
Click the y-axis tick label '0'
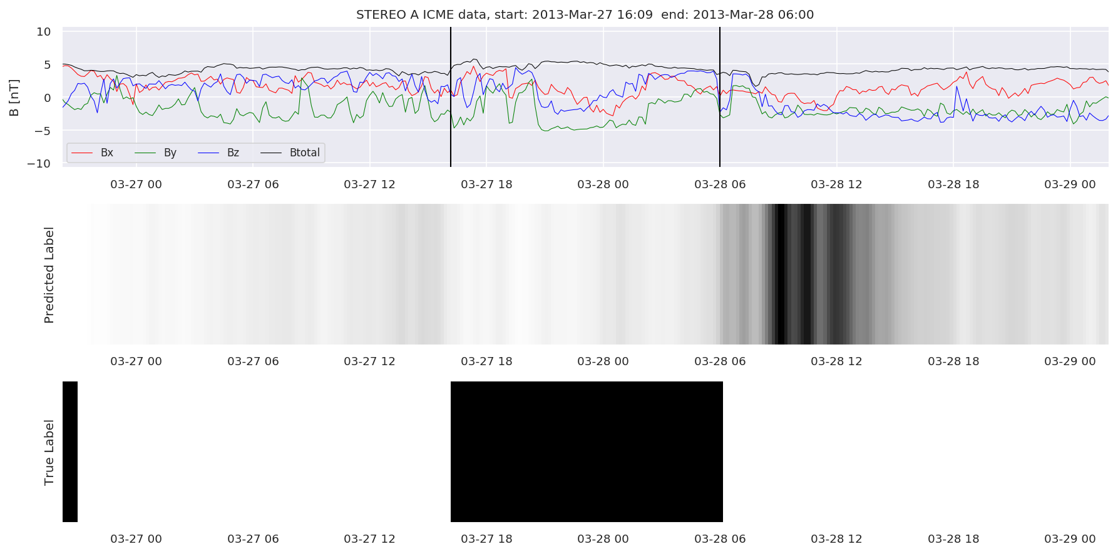(48, 98)
